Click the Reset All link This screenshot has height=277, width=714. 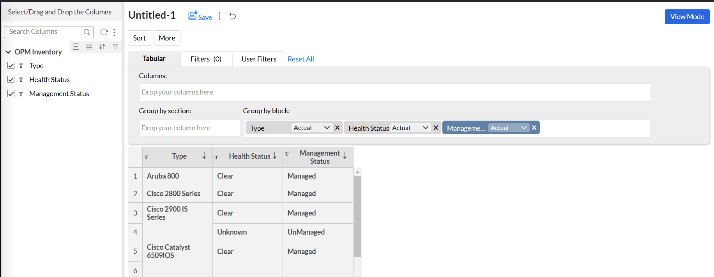pos(300,59)
